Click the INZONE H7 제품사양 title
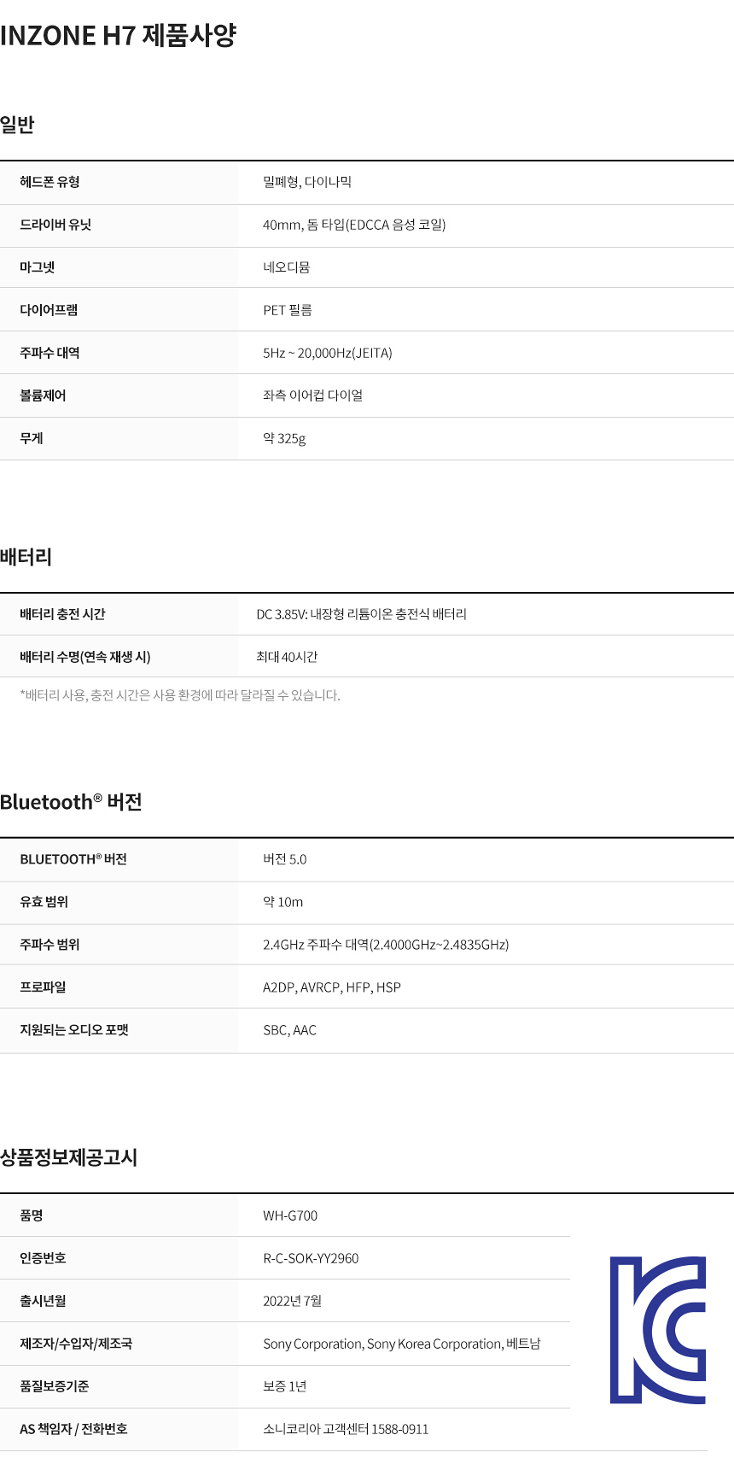 click(118, 36)
